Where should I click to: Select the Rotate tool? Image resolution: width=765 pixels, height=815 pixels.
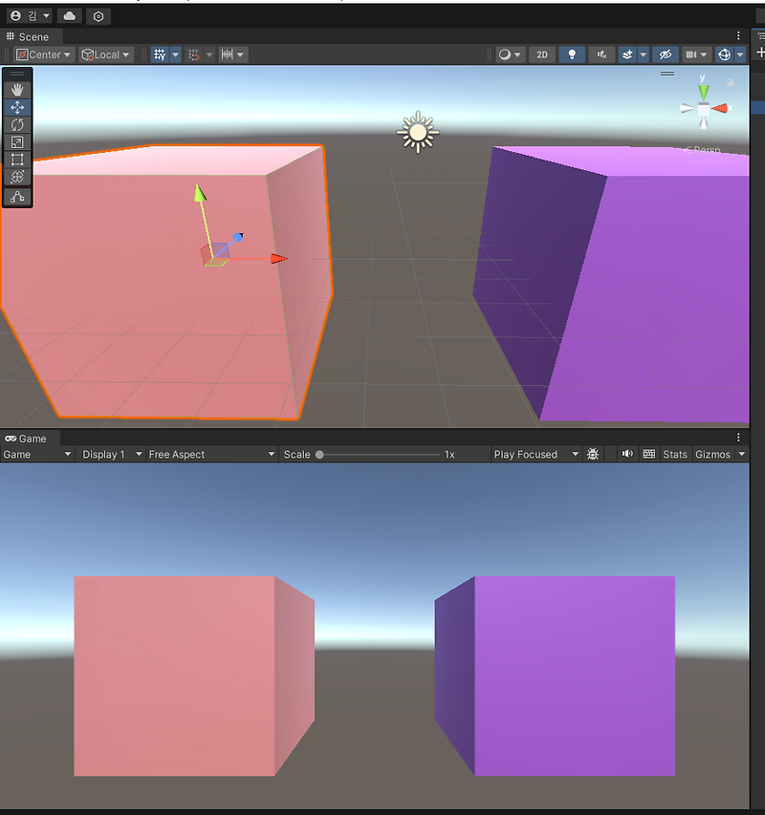pyautogui.click(x=17, y=125)
